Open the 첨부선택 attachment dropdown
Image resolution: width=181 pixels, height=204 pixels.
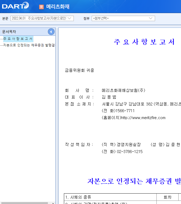click(x=123, y=18)
